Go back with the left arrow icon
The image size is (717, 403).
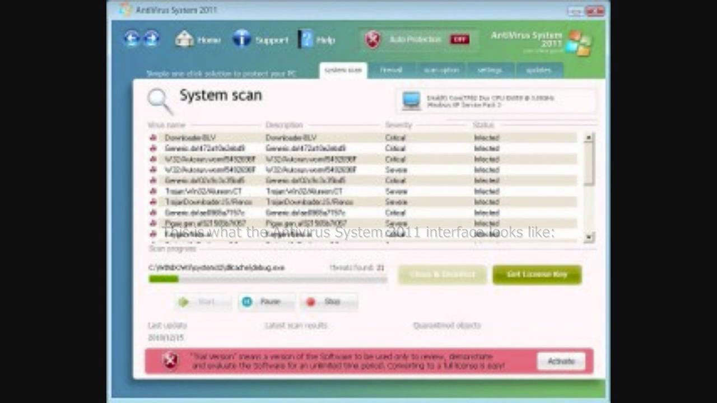[132, 39]
